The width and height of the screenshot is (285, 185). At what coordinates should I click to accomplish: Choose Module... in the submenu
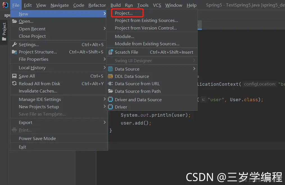(x=152, y=37)
